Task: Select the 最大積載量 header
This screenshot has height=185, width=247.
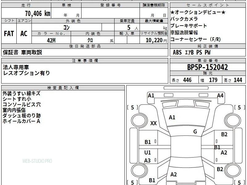Action: point(154,21)
